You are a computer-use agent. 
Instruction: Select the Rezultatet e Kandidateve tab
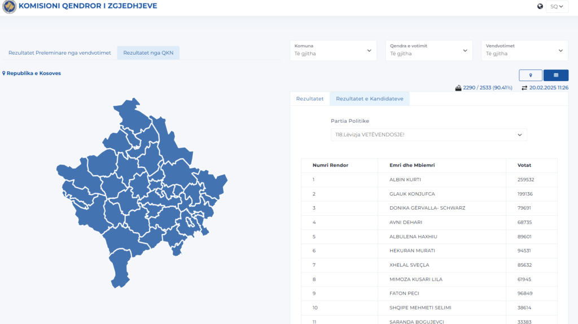click(369, 99)
